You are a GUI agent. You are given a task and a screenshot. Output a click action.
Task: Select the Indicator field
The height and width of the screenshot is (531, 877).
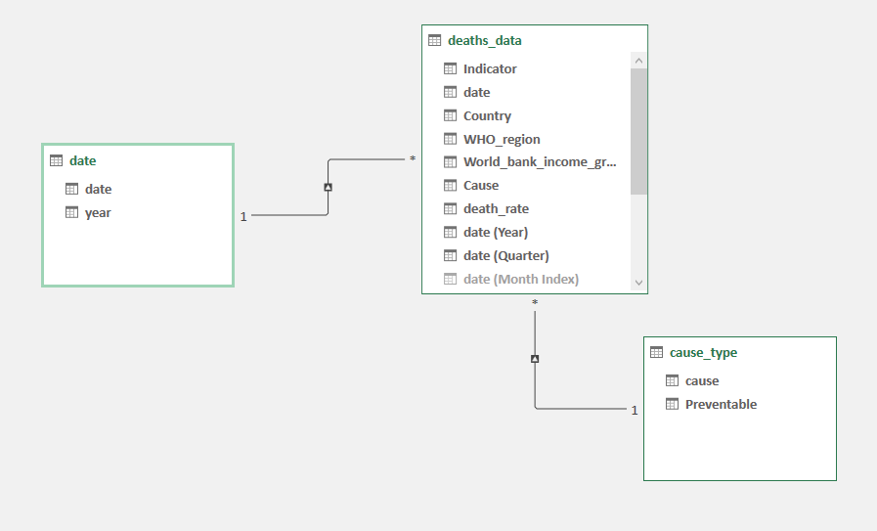490,68
